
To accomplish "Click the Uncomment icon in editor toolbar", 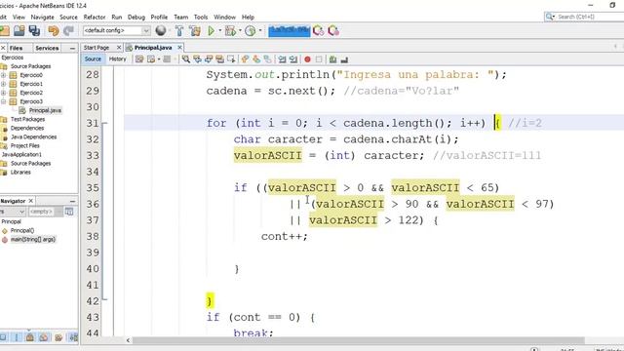I will click(344, 59).
